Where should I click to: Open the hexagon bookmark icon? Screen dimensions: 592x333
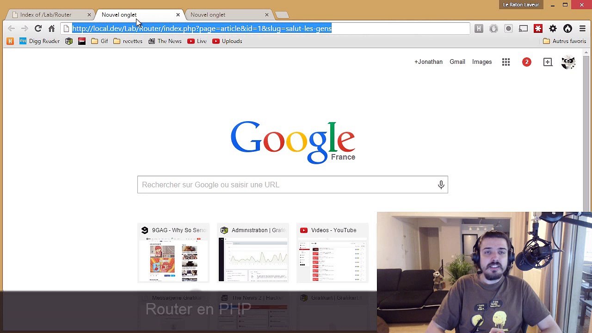click(69, 41)
